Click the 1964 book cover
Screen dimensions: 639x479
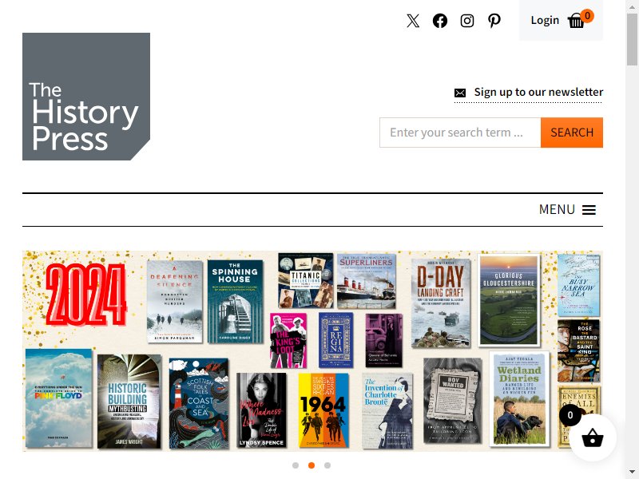click(x=323, y=410)
